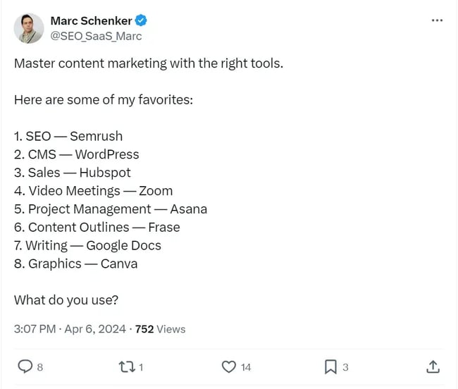458x389 pixels.
Task: Click the 752 Views count
Action: [160, 329]
